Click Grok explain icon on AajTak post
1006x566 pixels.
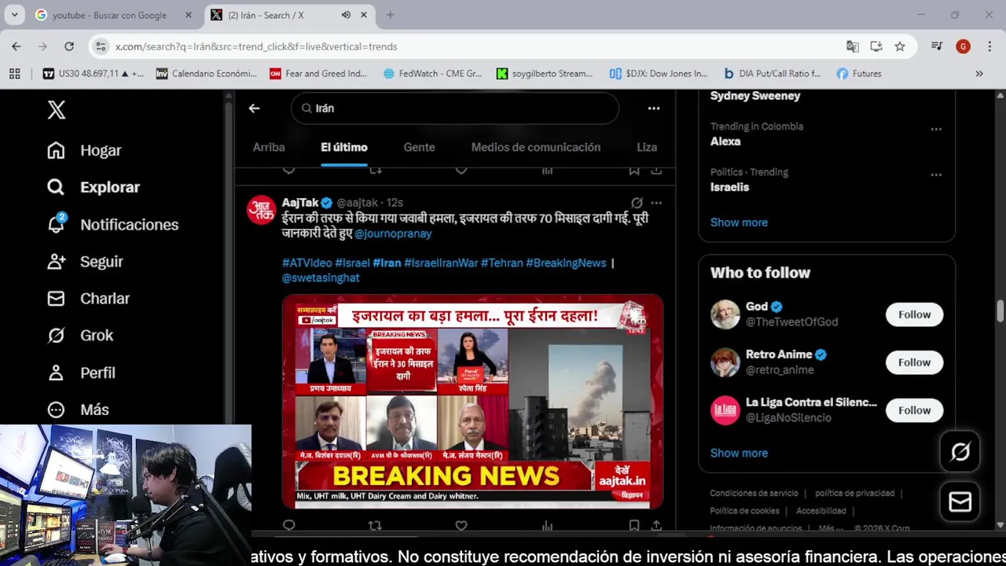[637, 203]
